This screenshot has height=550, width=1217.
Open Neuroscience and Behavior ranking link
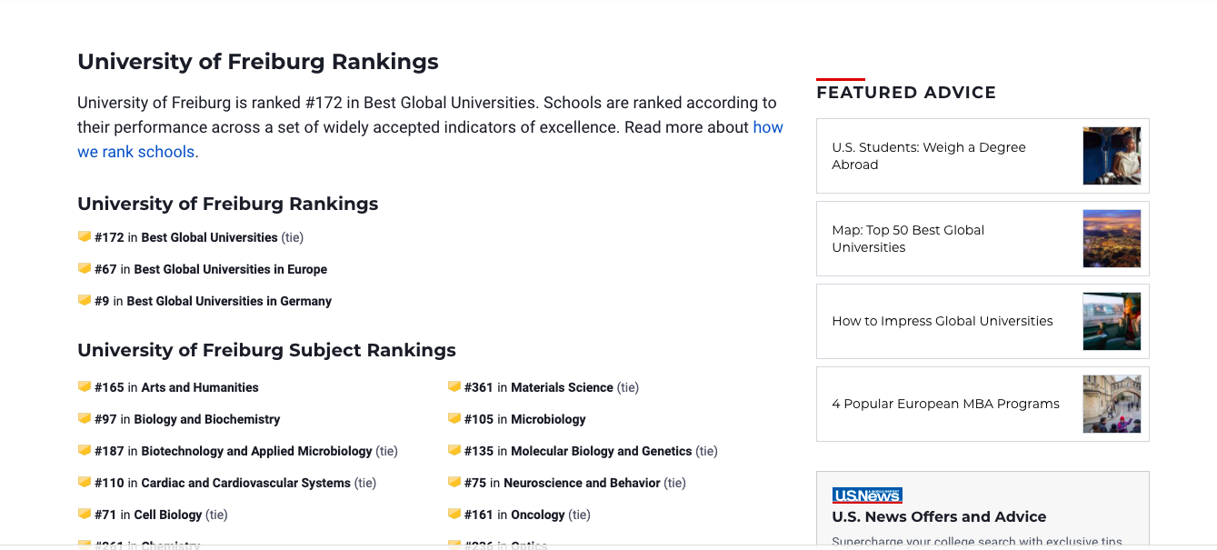pos(582,483)
